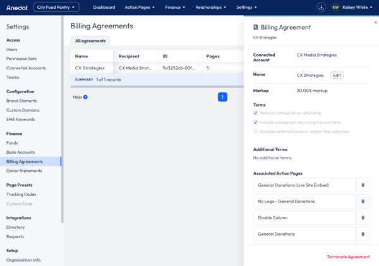
Task: Open the Kelsey White user menu
Action: pos(358,7)
